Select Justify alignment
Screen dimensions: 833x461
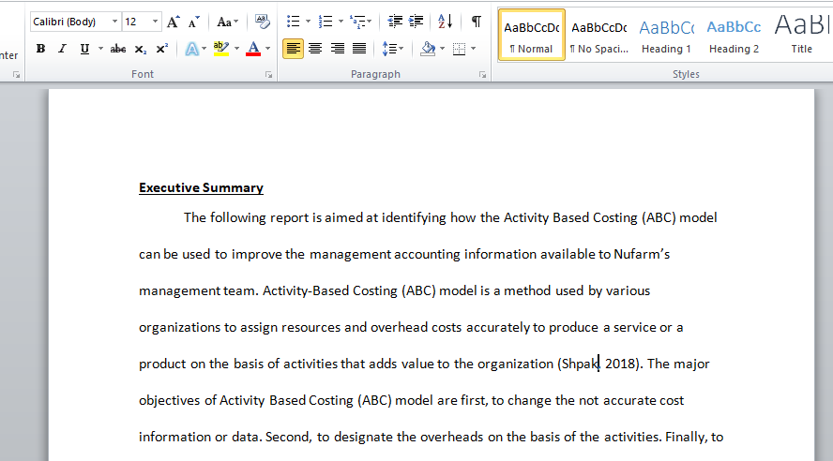click(x=359, y=49)
